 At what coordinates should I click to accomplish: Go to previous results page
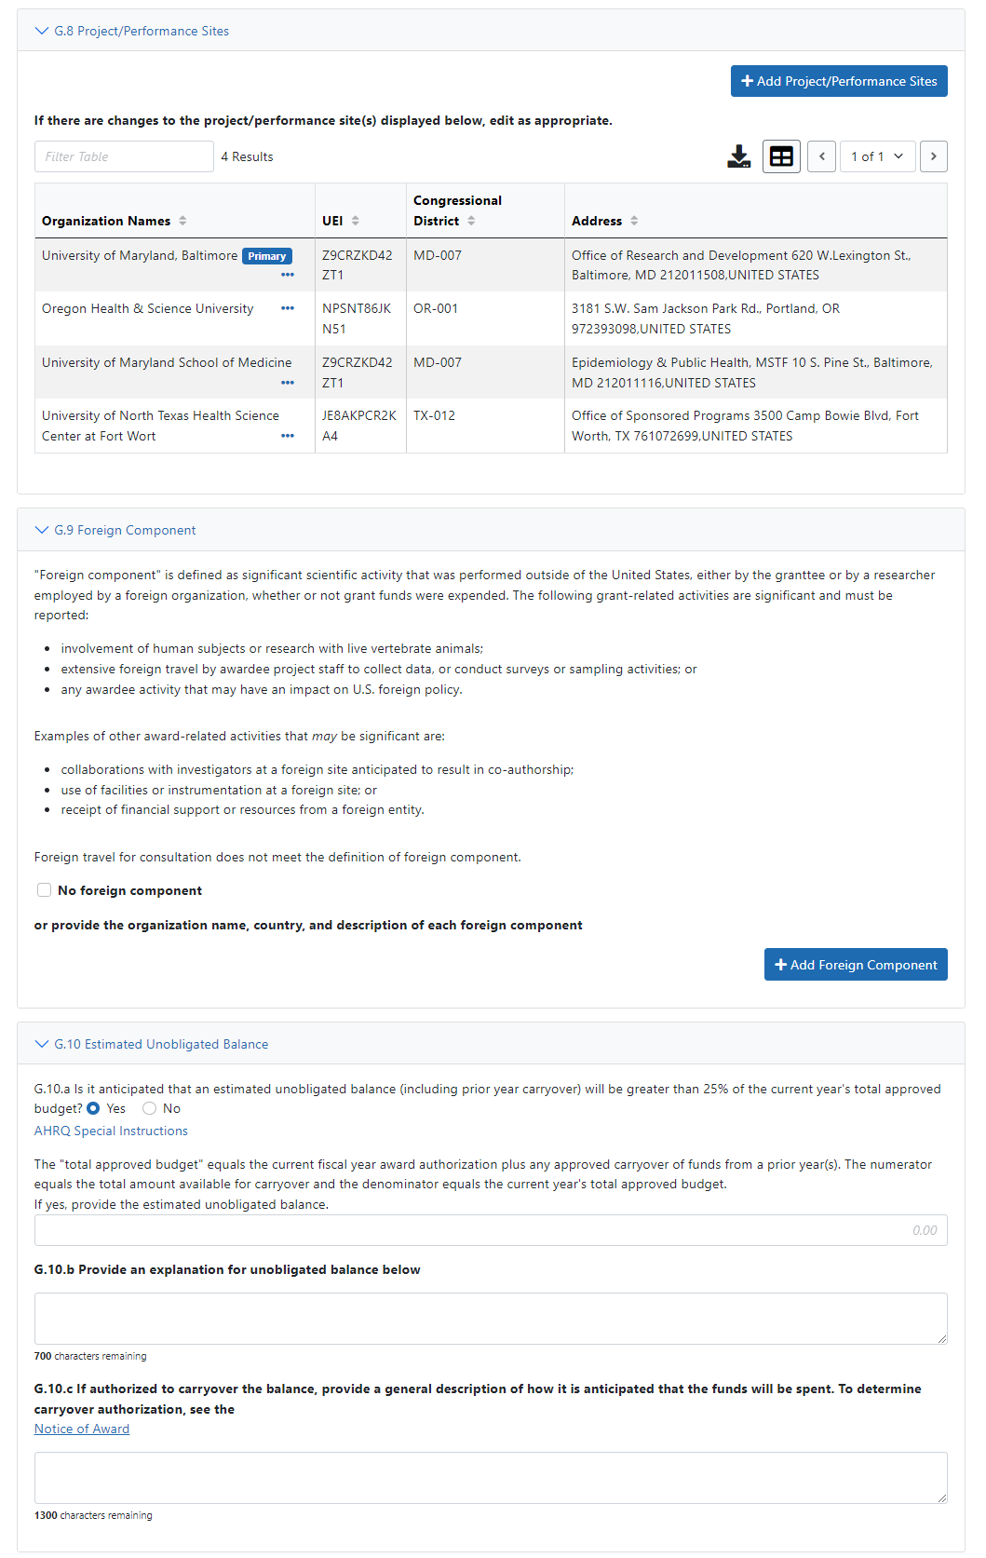click(821, 156)
